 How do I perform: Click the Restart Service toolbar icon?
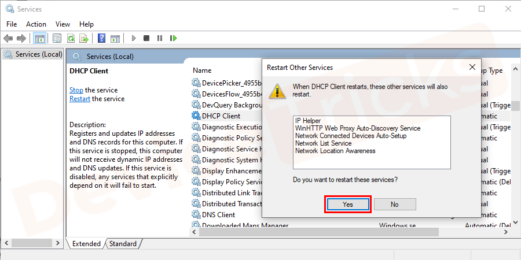point(174,39)
